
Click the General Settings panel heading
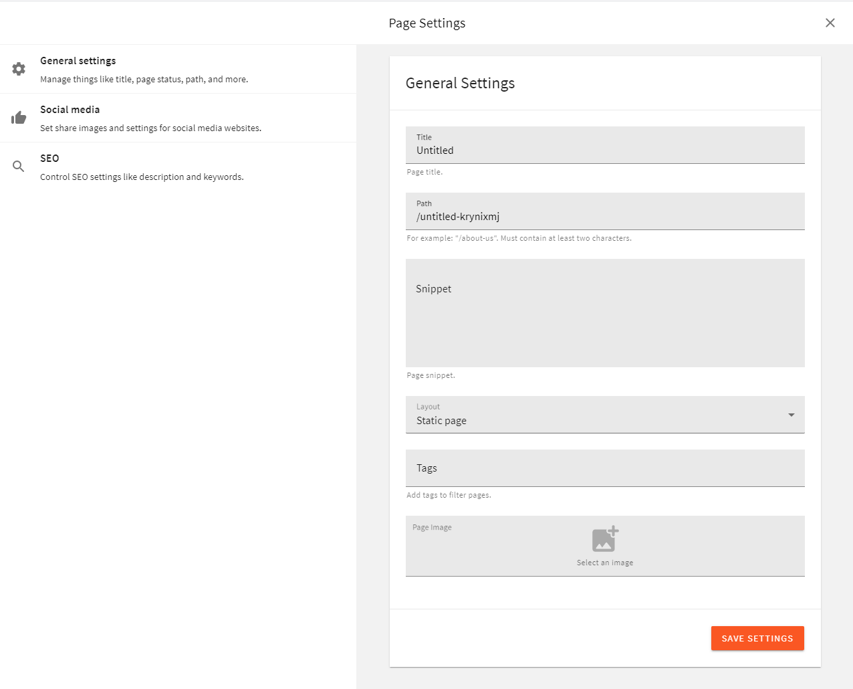click(x=460, y=83)
